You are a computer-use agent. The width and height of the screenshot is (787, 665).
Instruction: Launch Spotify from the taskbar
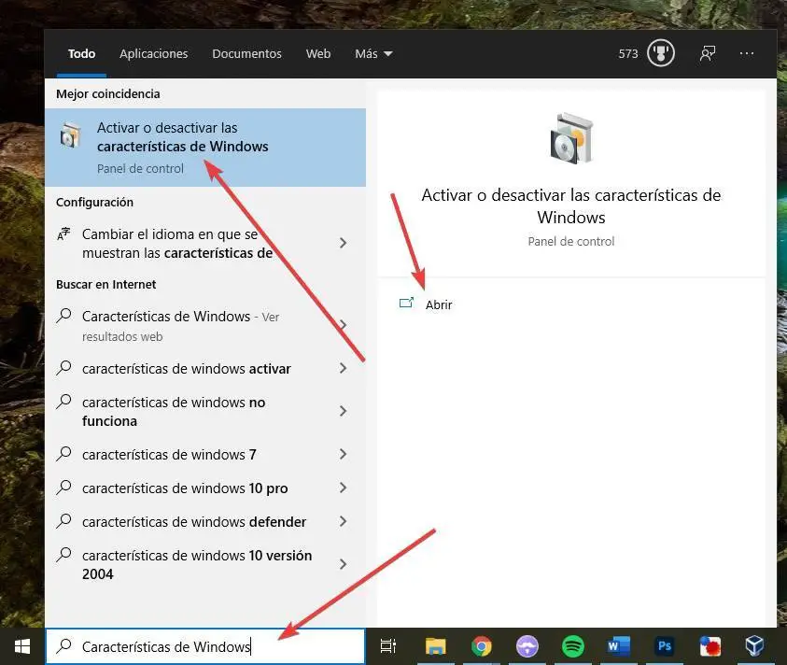[x=572, y=646]
